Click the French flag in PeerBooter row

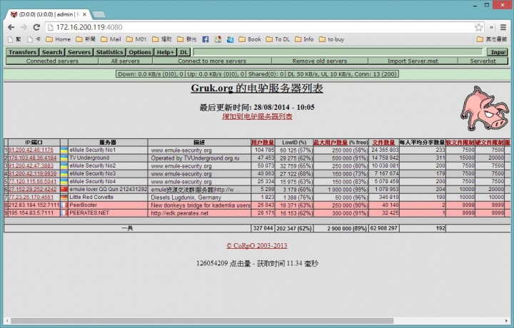[64, 205]
